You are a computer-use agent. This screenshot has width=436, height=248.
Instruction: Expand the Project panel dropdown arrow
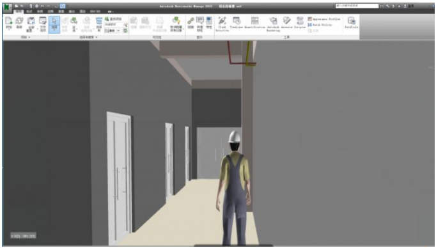tap(29, 37)
